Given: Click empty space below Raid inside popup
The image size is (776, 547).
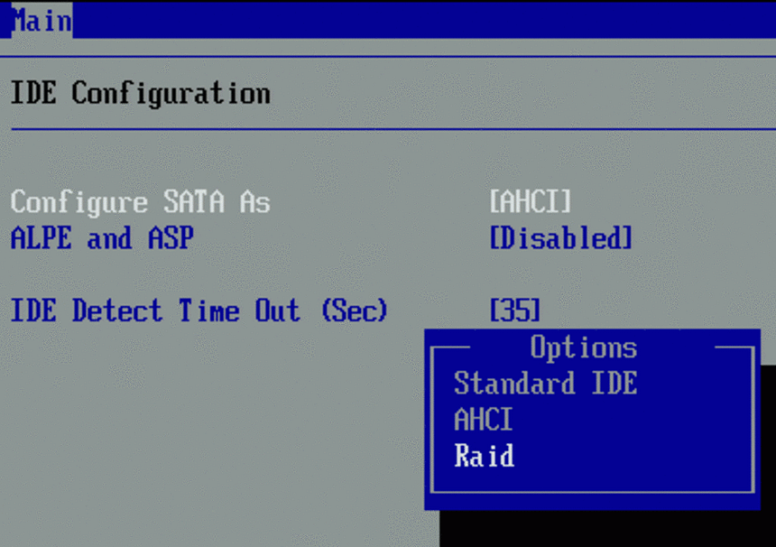Looking at the screenshot, I should 591,478.
